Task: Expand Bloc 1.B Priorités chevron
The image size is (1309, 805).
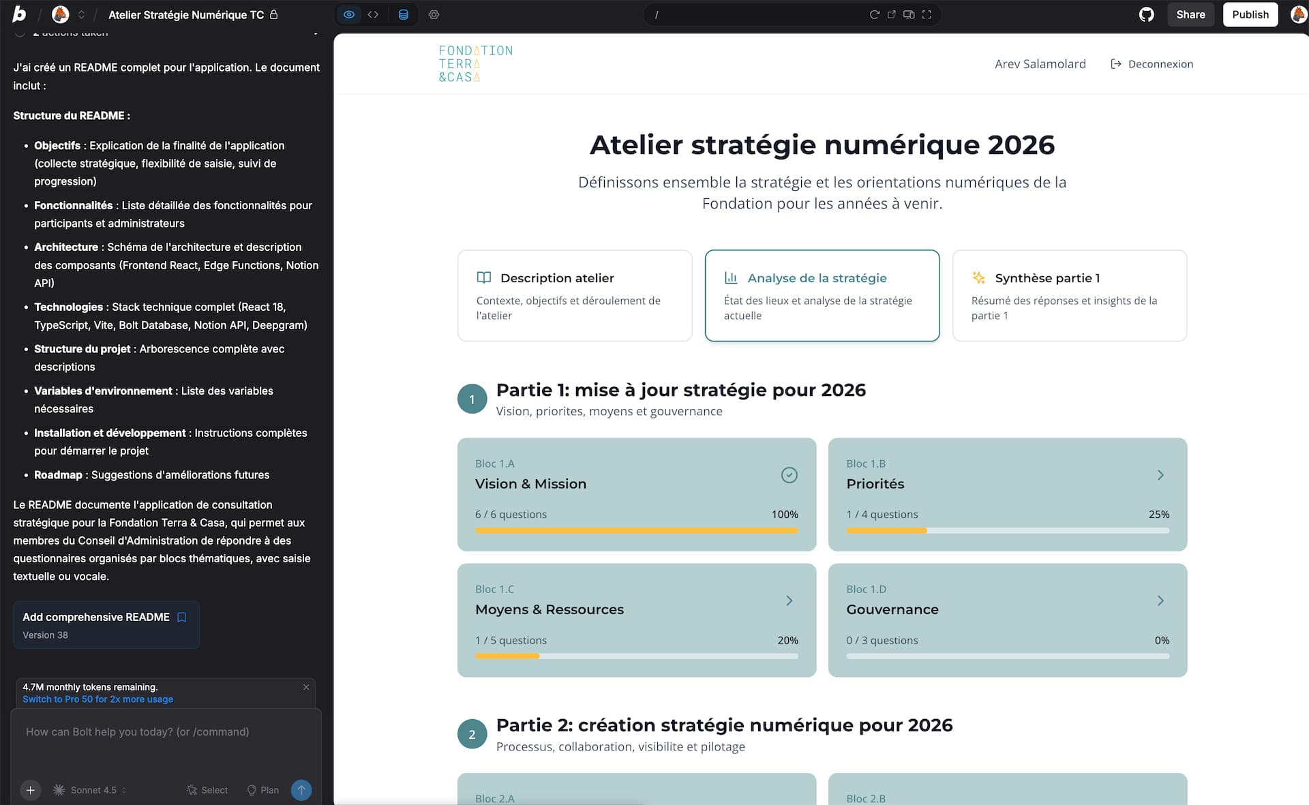Action: coord(1160,475)
